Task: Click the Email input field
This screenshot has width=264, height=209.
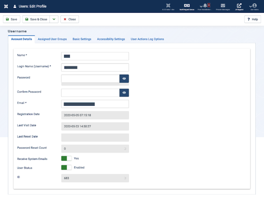Action: point(95,104)
